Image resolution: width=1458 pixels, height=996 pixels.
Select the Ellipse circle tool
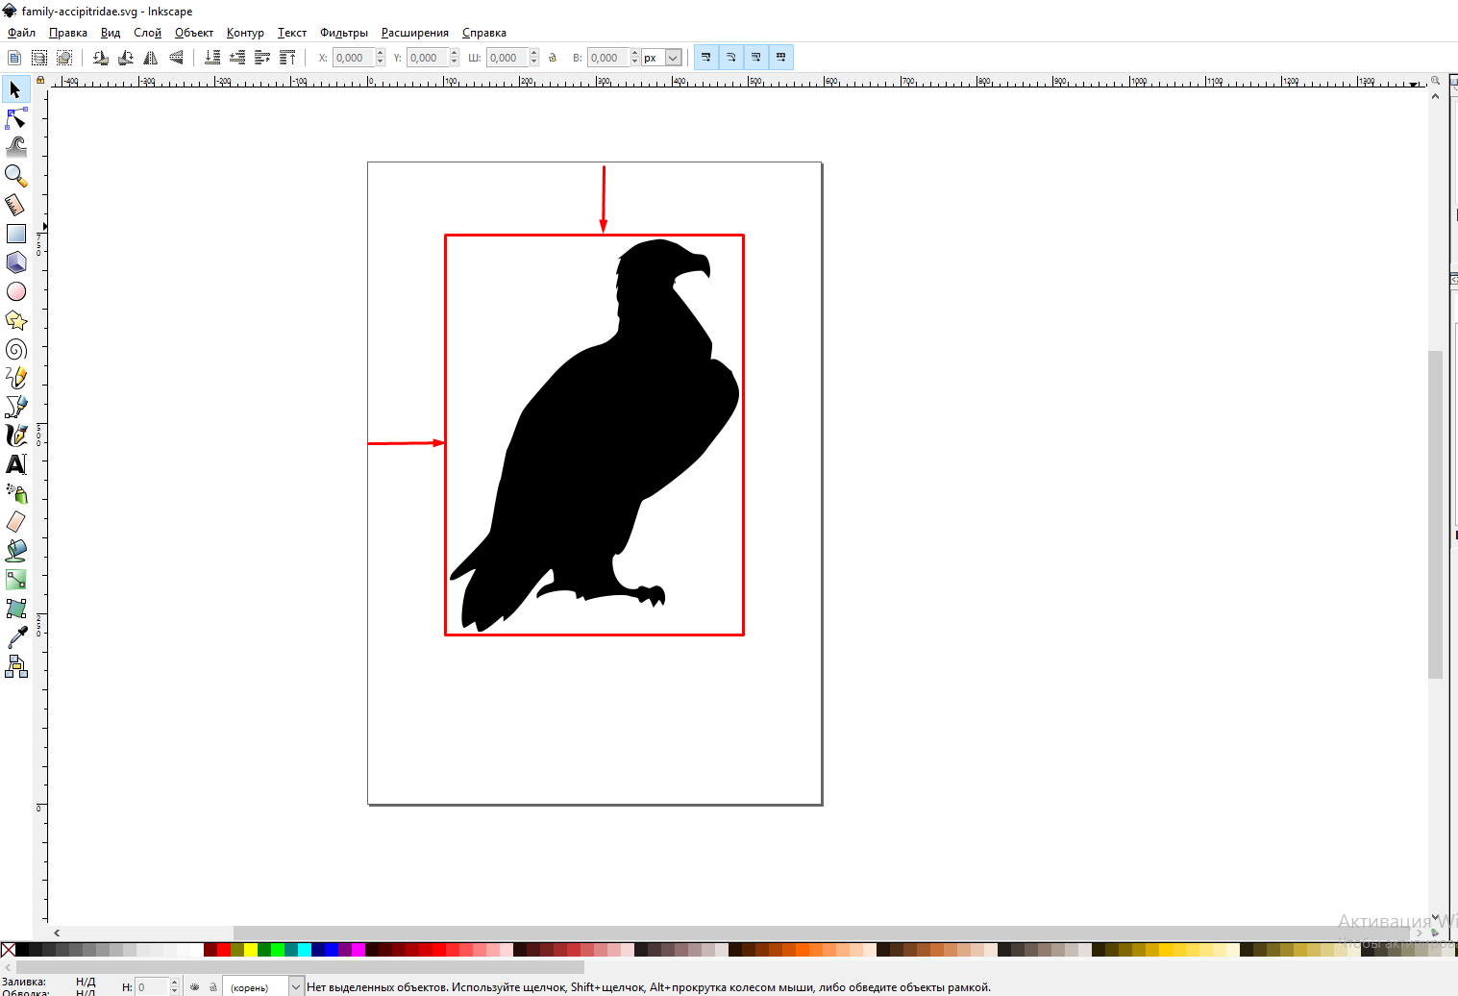click(x=15, y=291)
